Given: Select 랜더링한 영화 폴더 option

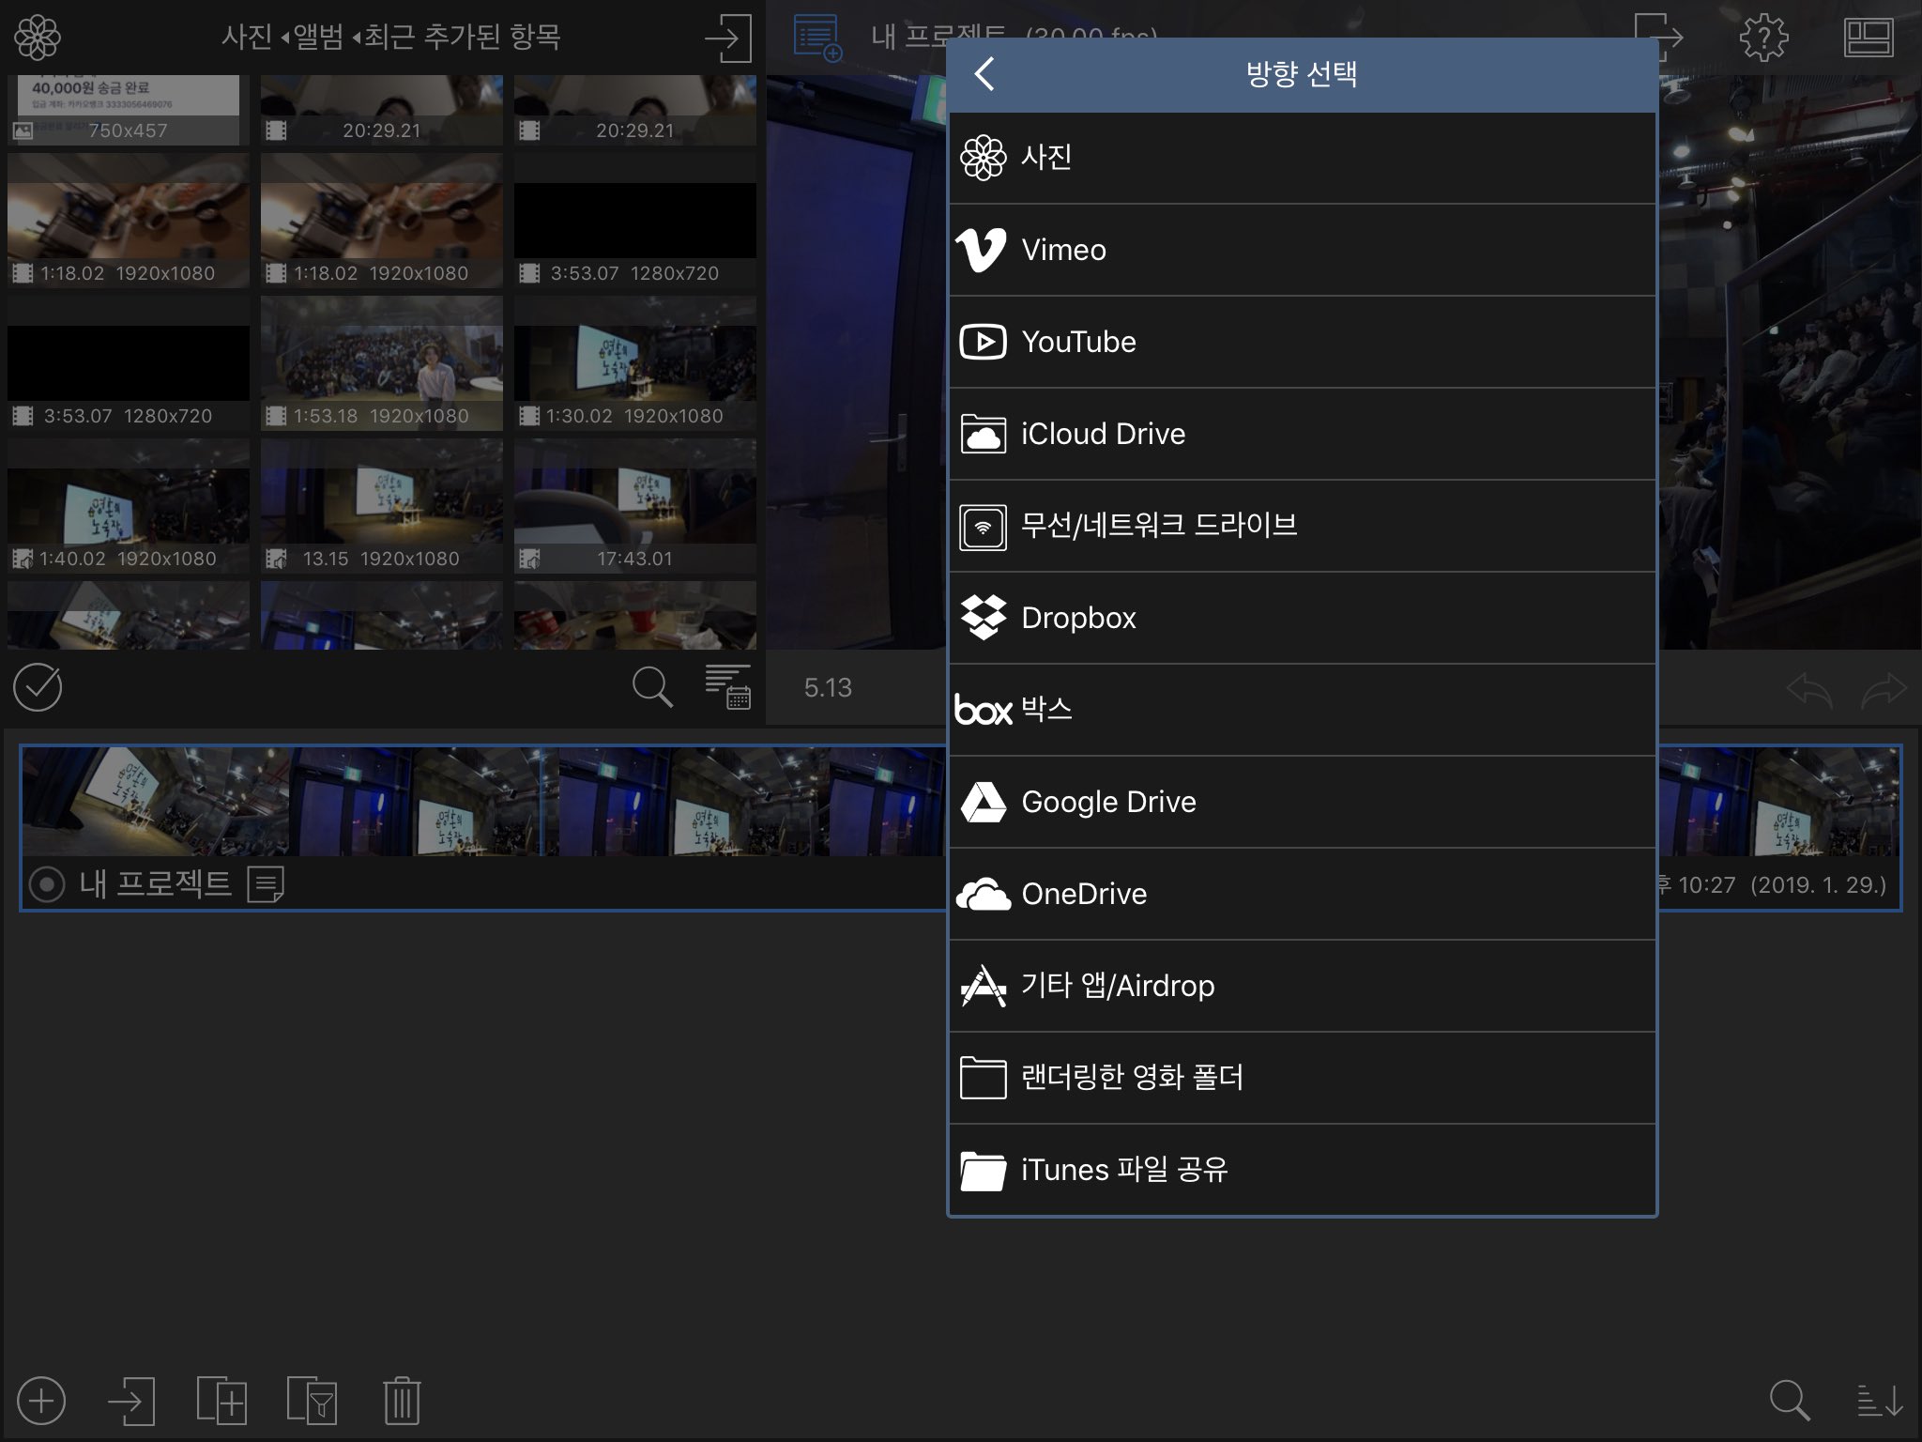Looking at the screenshot, I should click(x=1302, y=1078).
